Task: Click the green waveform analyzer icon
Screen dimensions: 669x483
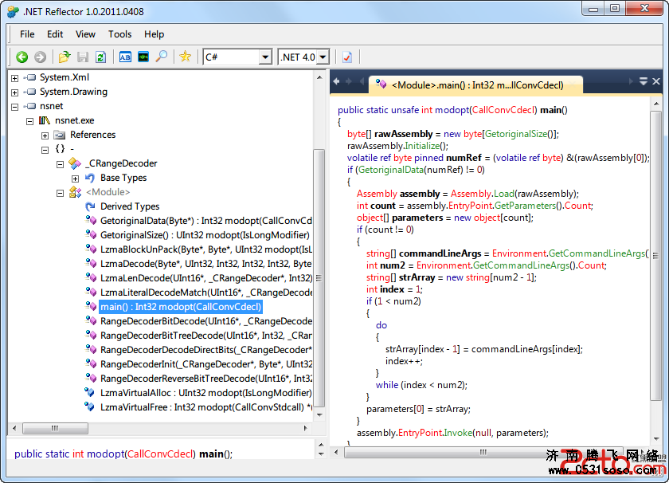Action: [x=143, y=57]
